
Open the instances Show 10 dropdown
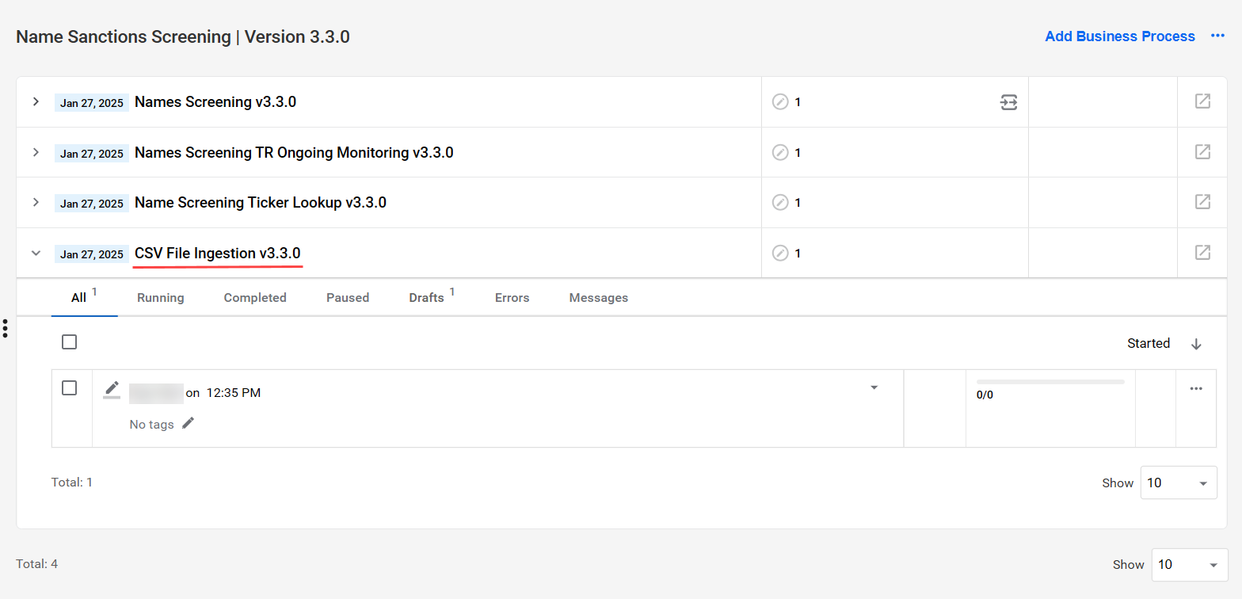pos(1179,483)
